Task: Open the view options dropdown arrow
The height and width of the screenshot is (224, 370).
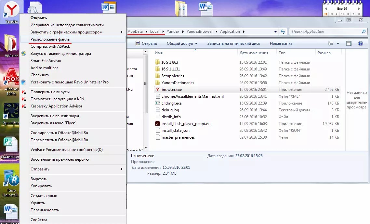Action: click(x=338, y=44)
